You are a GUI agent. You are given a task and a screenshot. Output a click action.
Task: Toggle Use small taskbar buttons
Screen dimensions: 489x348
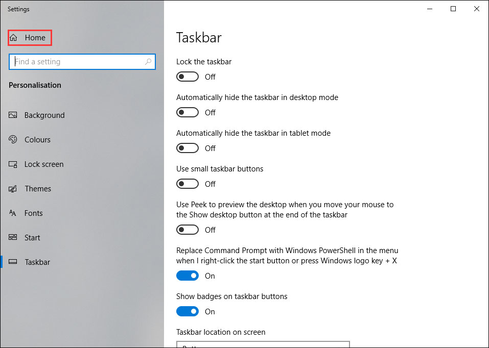pos(188,184)
